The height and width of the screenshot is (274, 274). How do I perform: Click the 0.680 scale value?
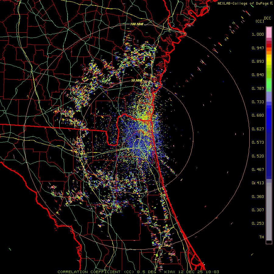pyautogui.click(x=258, y=115)
